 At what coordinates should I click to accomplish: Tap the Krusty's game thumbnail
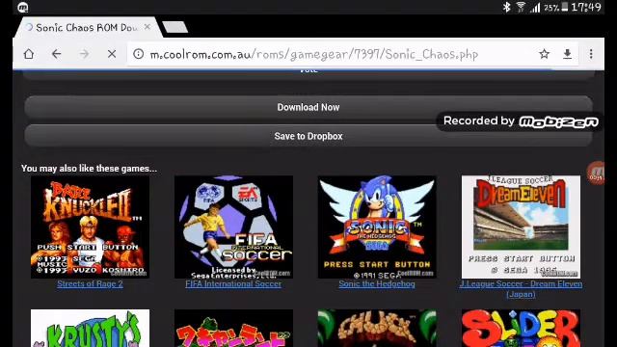click(x=90, y=328)
